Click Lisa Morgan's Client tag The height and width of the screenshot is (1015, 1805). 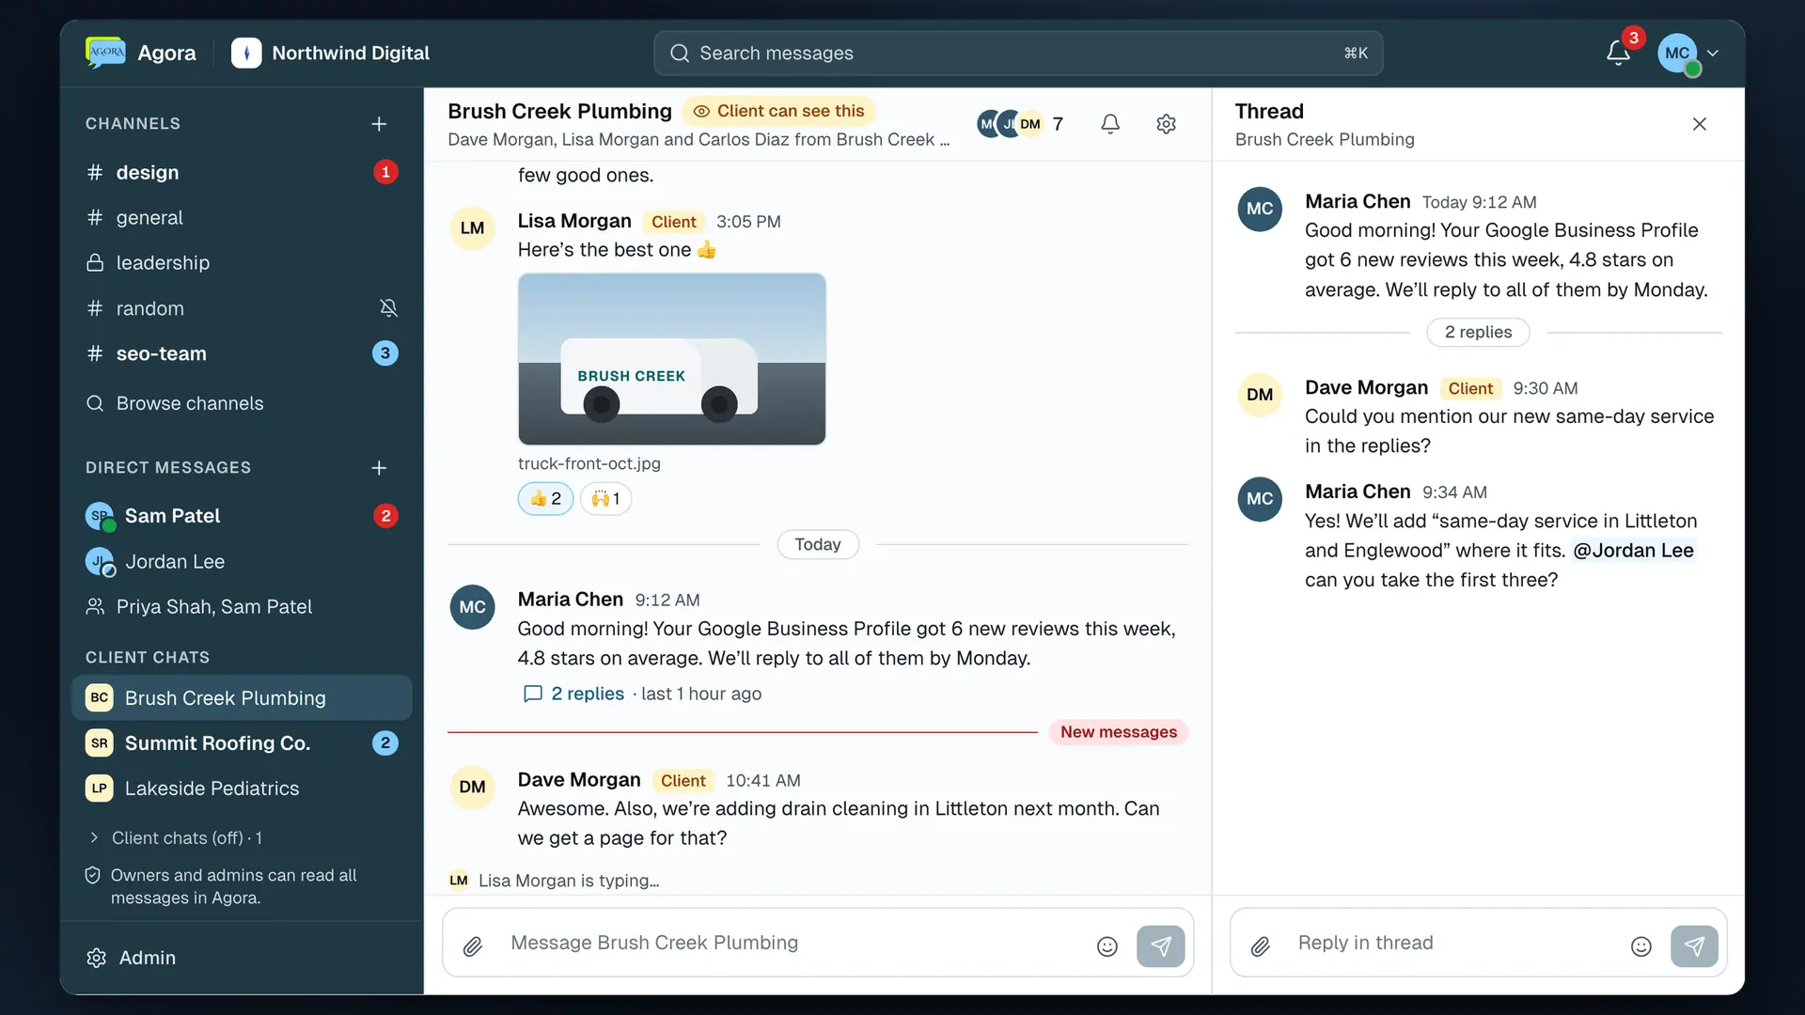pyautogui.click(x=674, y=222)
